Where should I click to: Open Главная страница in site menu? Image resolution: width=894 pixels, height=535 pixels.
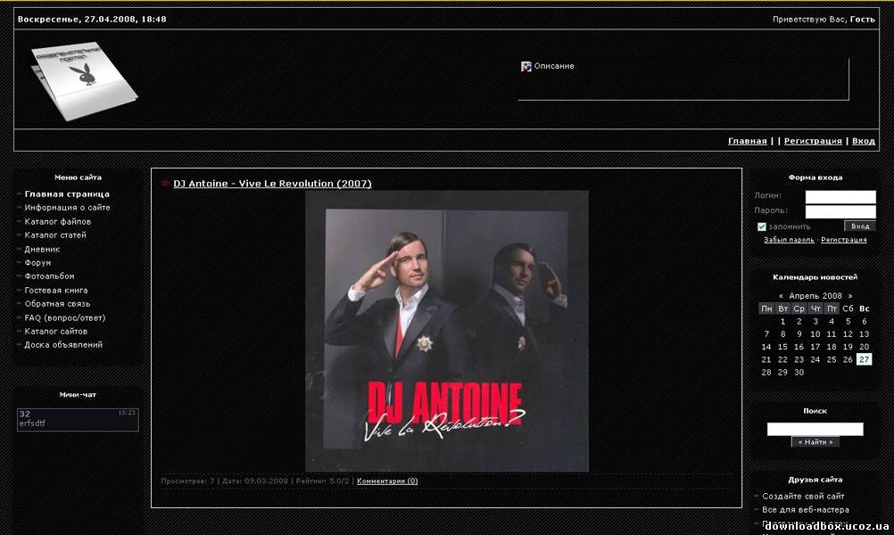click(x=67, y=194)
